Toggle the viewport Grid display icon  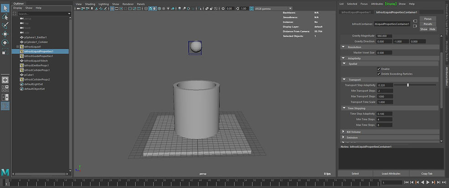[x=112, y=9]
